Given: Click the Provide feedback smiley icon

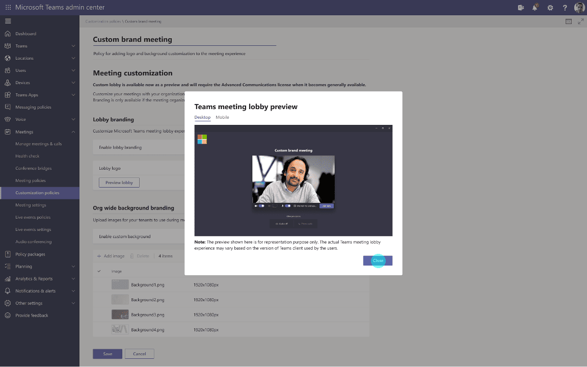Looking at the screenshot, I should coord(8,316).
